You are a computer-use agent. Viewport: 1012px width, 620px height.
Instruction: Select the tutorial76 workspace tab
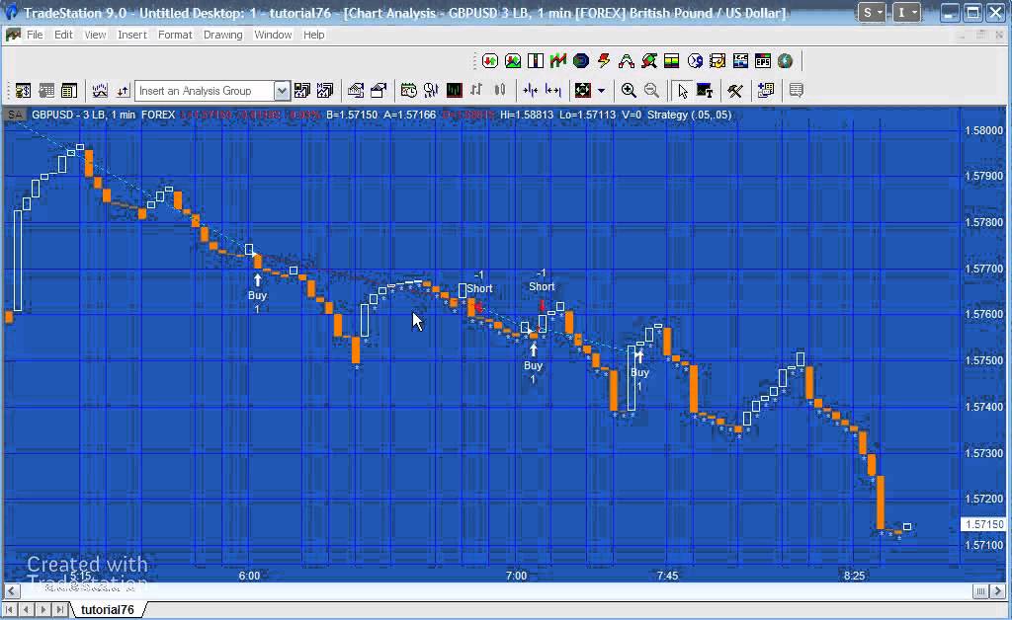click(x=107, y=610)
